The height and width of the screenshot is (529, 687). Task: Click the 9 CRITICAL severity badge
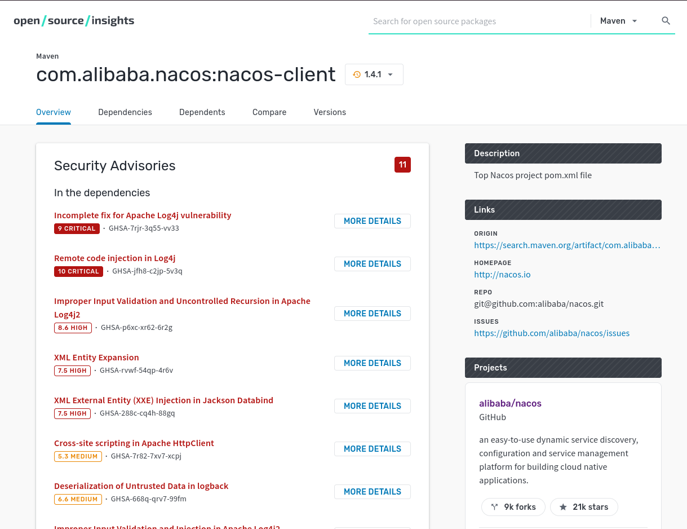pyautogui.click(x=77, y=228)
